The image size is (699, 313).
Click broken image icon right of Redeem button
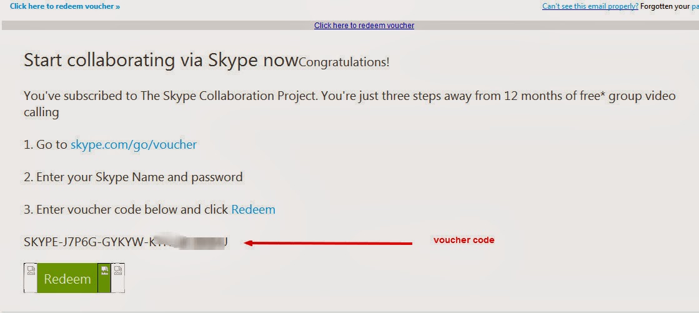click(118, 270)
